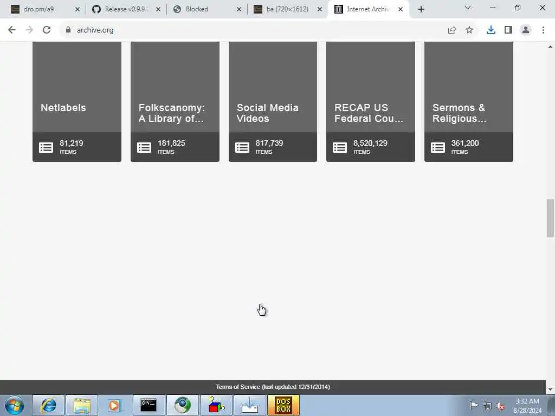Switch to the GitHub Release v0.9.9 tab
The image size is (555, 416).
point(126,9)
